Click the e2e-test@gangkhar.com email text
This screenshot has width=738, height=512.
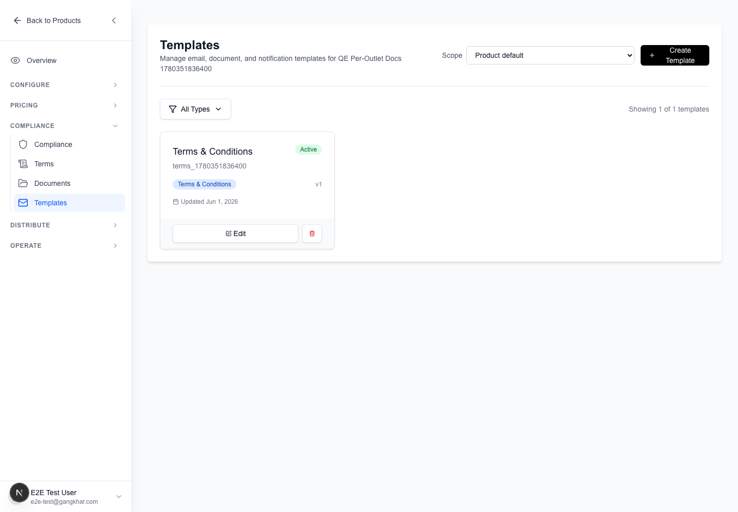tap(64, 502)
